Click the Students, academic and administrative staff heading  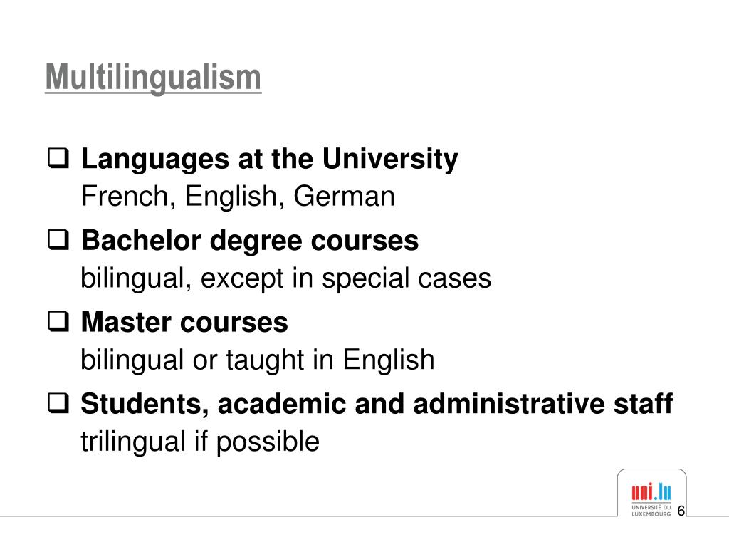click(377, 403)
